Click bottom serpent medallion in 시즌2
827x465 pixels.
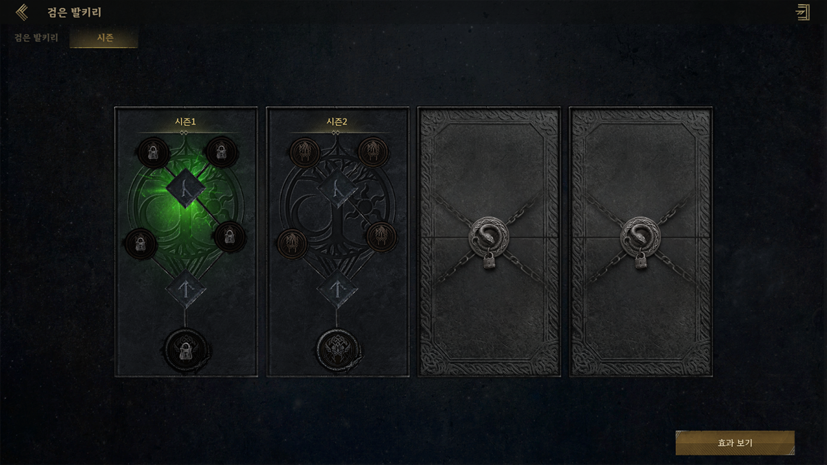tap(338, 351)
